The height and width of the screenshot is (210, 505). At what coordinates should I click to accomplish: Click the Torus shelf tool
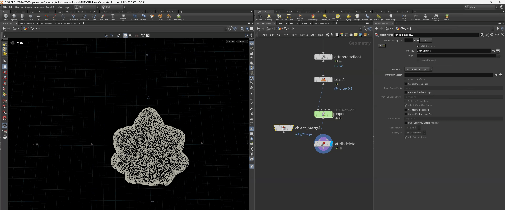click(31, 16)
